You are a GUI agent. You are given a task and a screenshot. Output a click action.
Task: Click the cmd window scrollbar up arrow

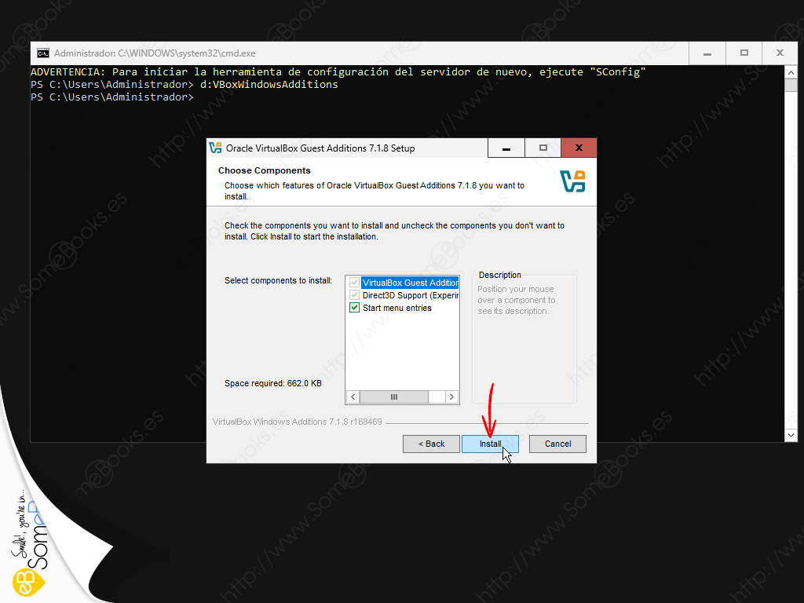point(789,72)
